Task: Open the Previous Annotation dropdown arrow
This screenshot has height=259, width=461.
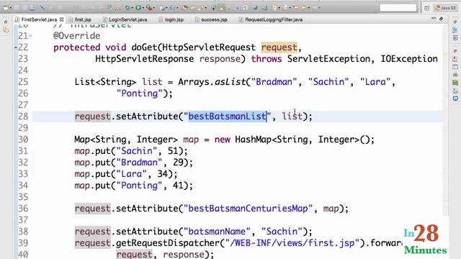Action: pos(290,8)
